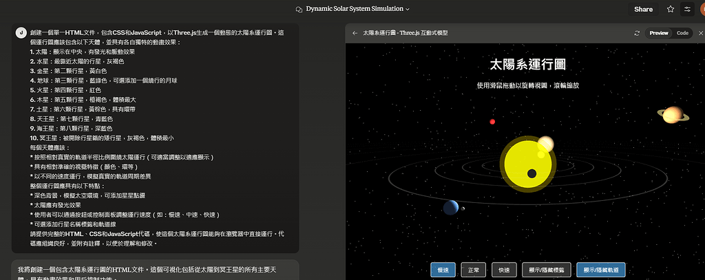Star this conversation

click(671, 9)
